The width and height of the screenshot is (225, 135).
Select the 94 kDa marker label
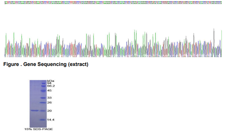pos(49,83)
